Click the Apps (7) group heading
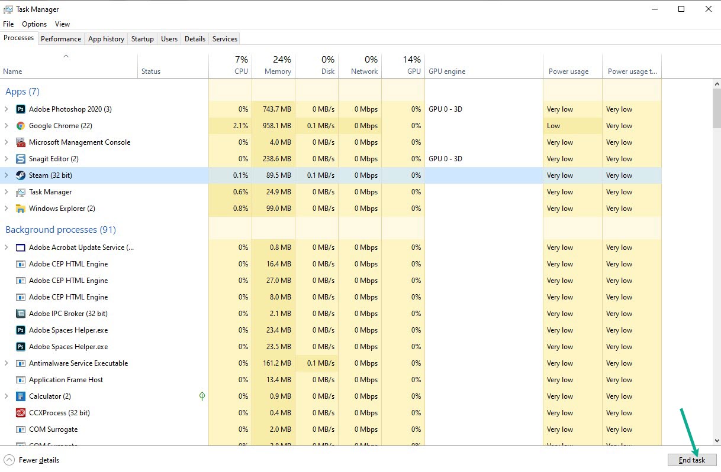721x472 pixels. pos(22,92)
